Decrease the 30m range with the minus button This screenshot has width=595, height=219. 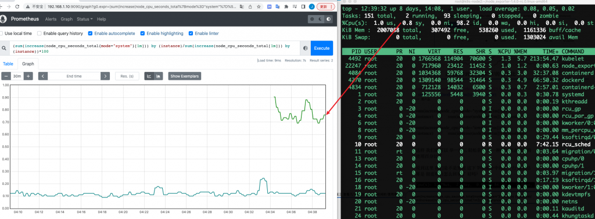[x=6, y=76]
